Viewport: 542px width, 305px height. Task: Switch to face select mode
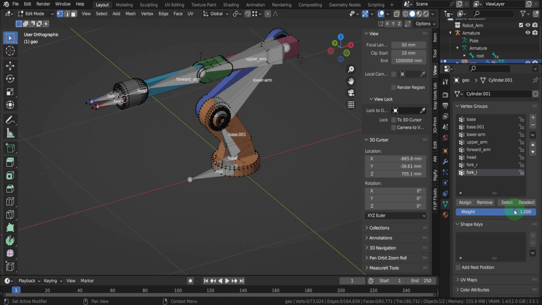(73, 14)
